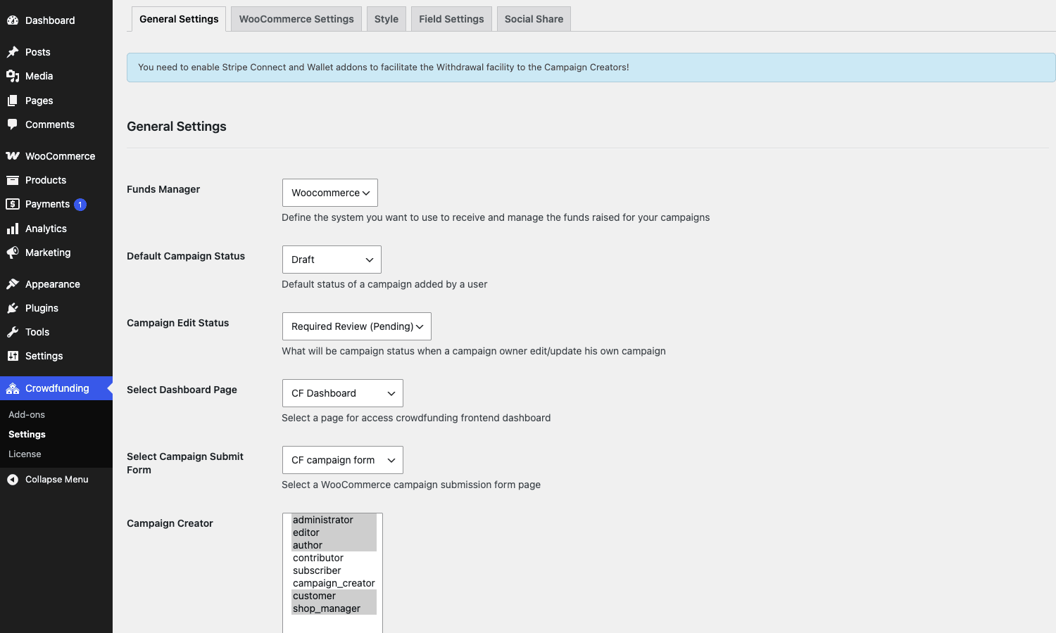Open the Campaign Submit Form dropdown
The height and width of the screenshot is (633, 1056).
[x=343, y=460]
